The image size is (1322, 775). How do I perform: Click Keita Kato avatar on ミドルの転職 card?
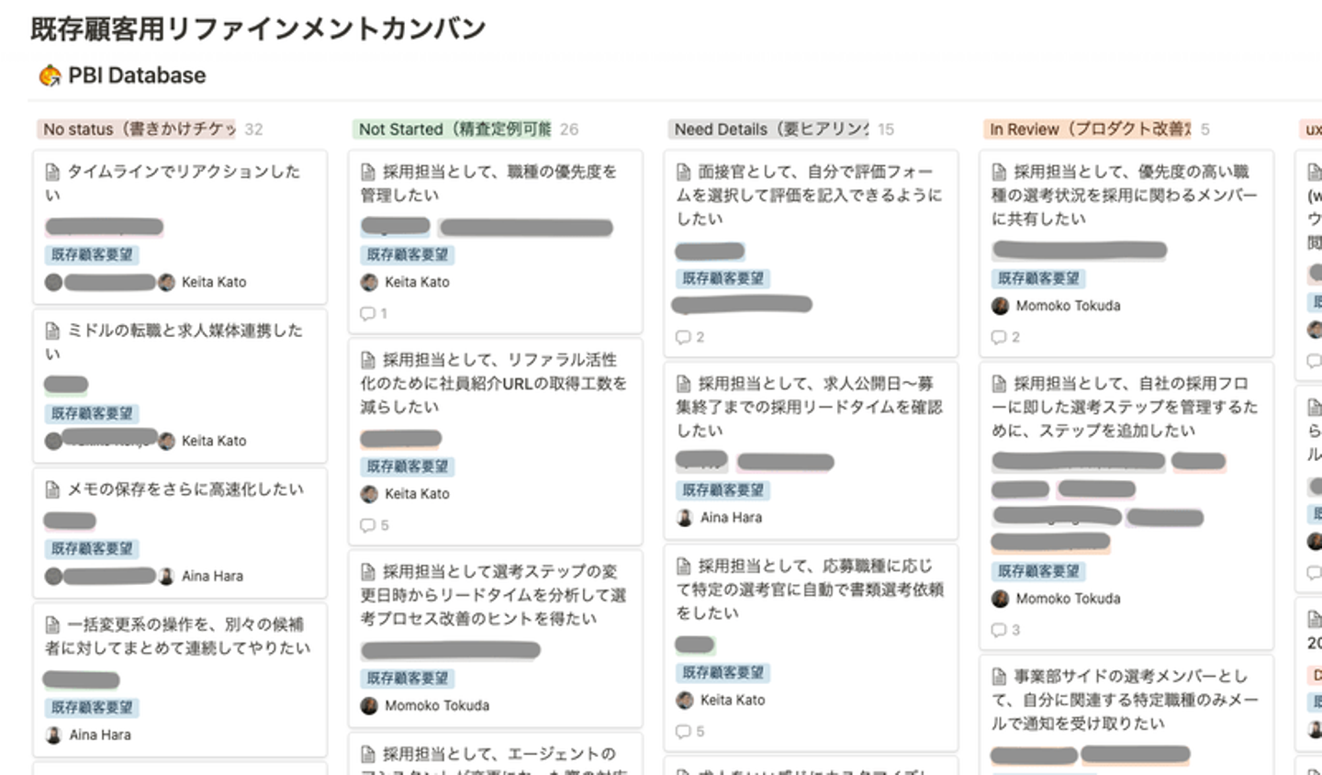[x=166, y=441]
